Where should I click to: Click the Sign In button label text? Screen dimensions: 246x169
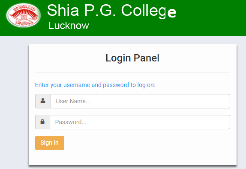click(x=49, y=143)
